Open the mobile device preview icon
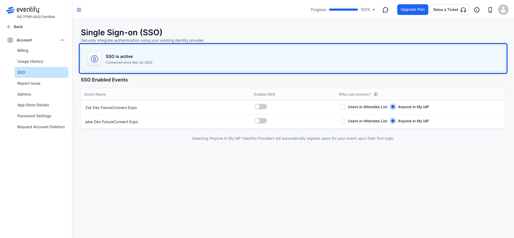The width and height of the screenshot is (514, 238). point(490,10)
